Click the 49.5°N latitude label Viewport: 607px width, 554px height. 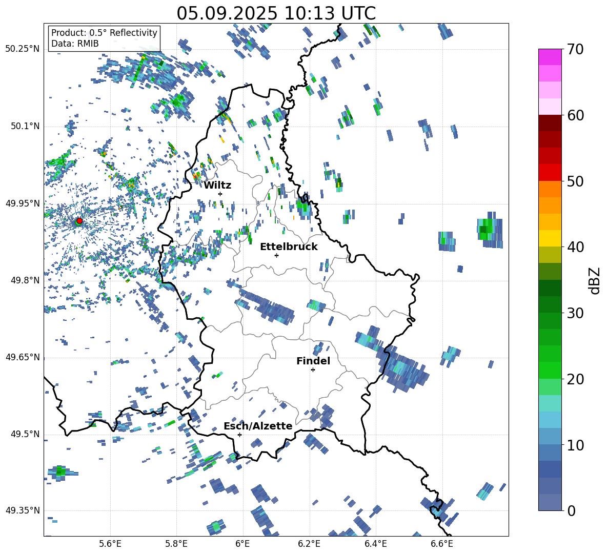25,434
